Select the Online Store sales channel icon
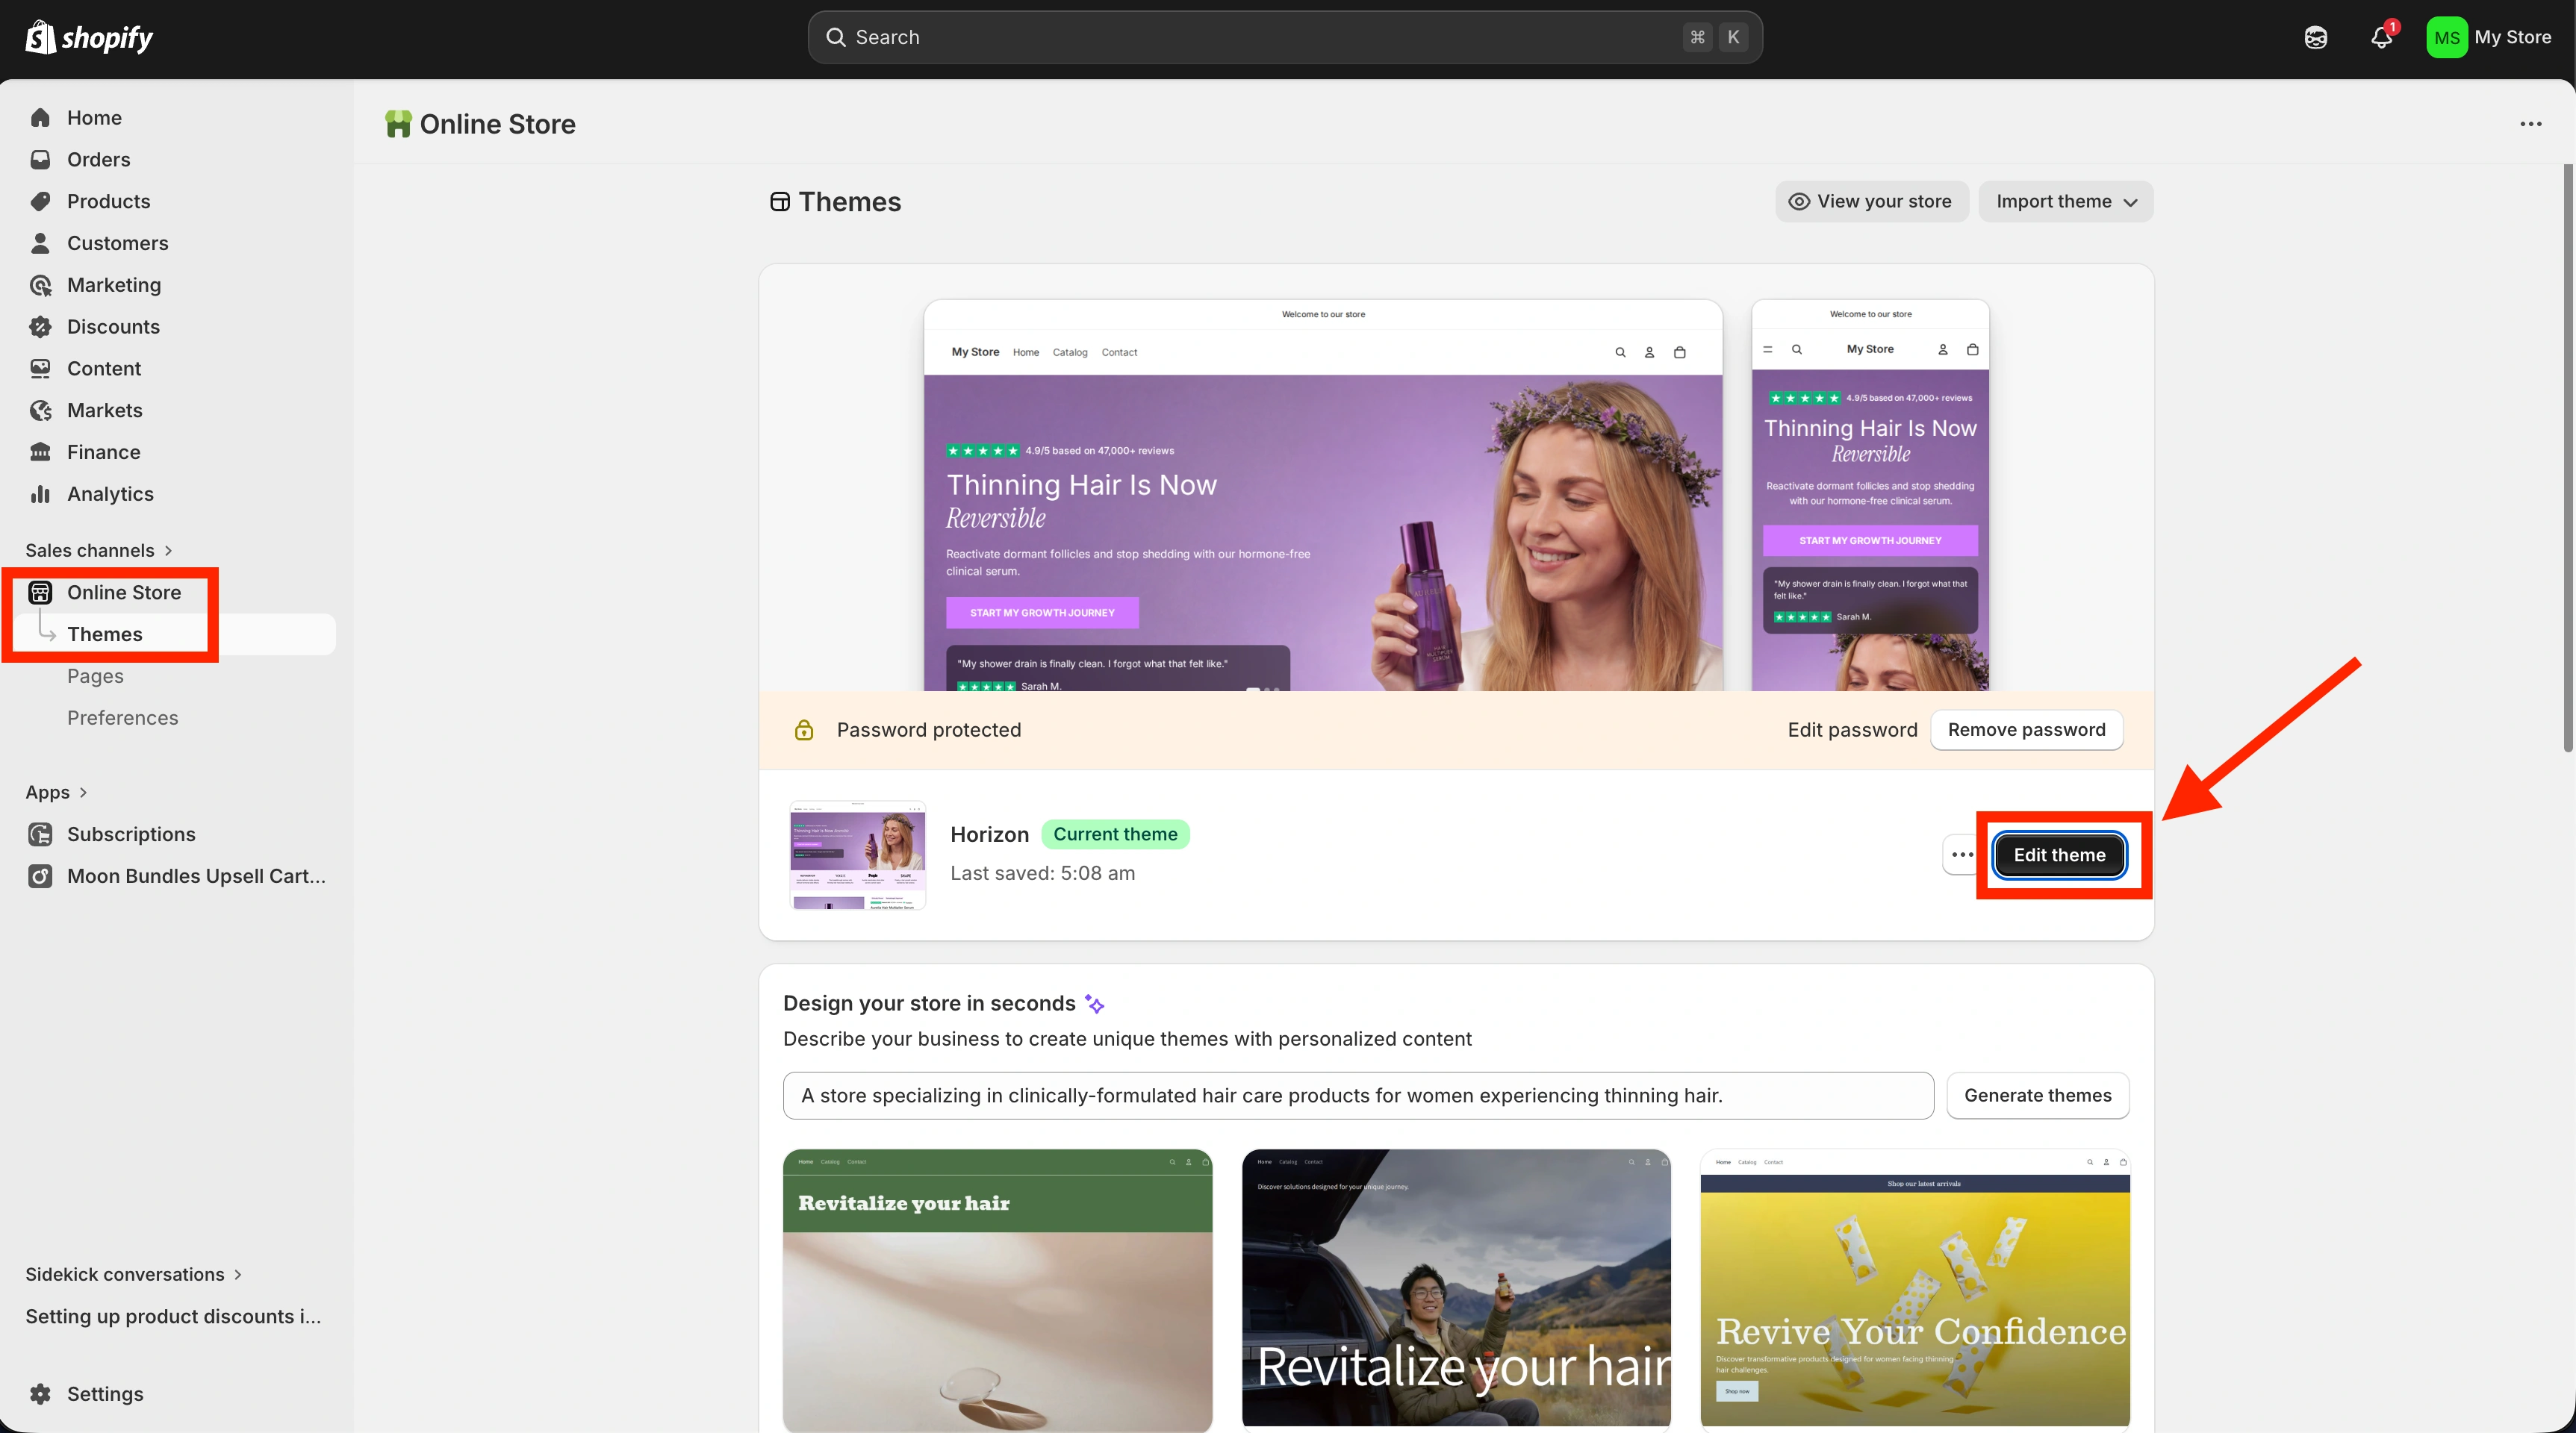 click(x=40, y=592)
